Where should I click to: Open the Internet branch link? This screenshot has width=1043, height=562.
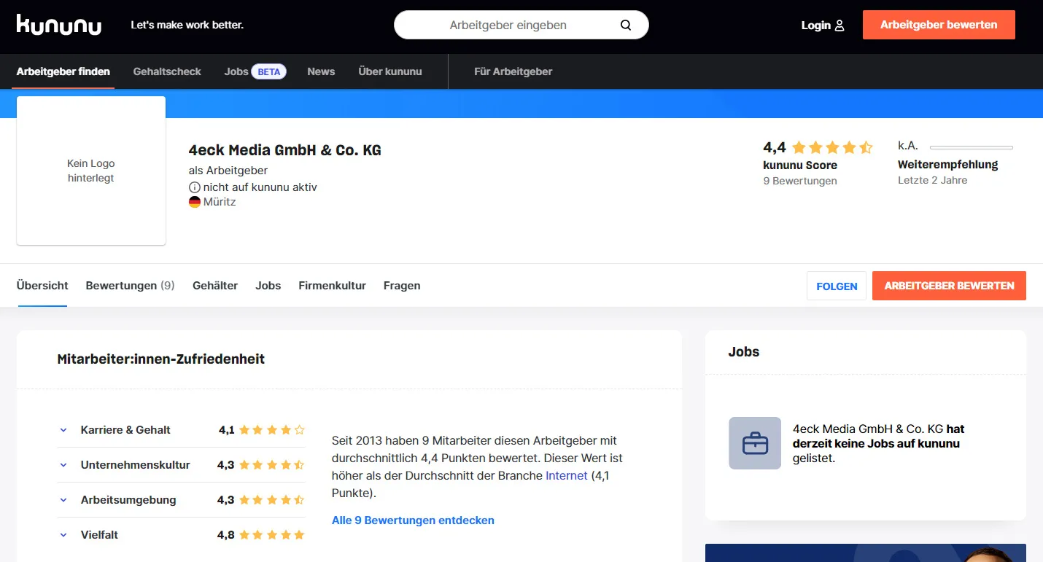pos(567,475)
